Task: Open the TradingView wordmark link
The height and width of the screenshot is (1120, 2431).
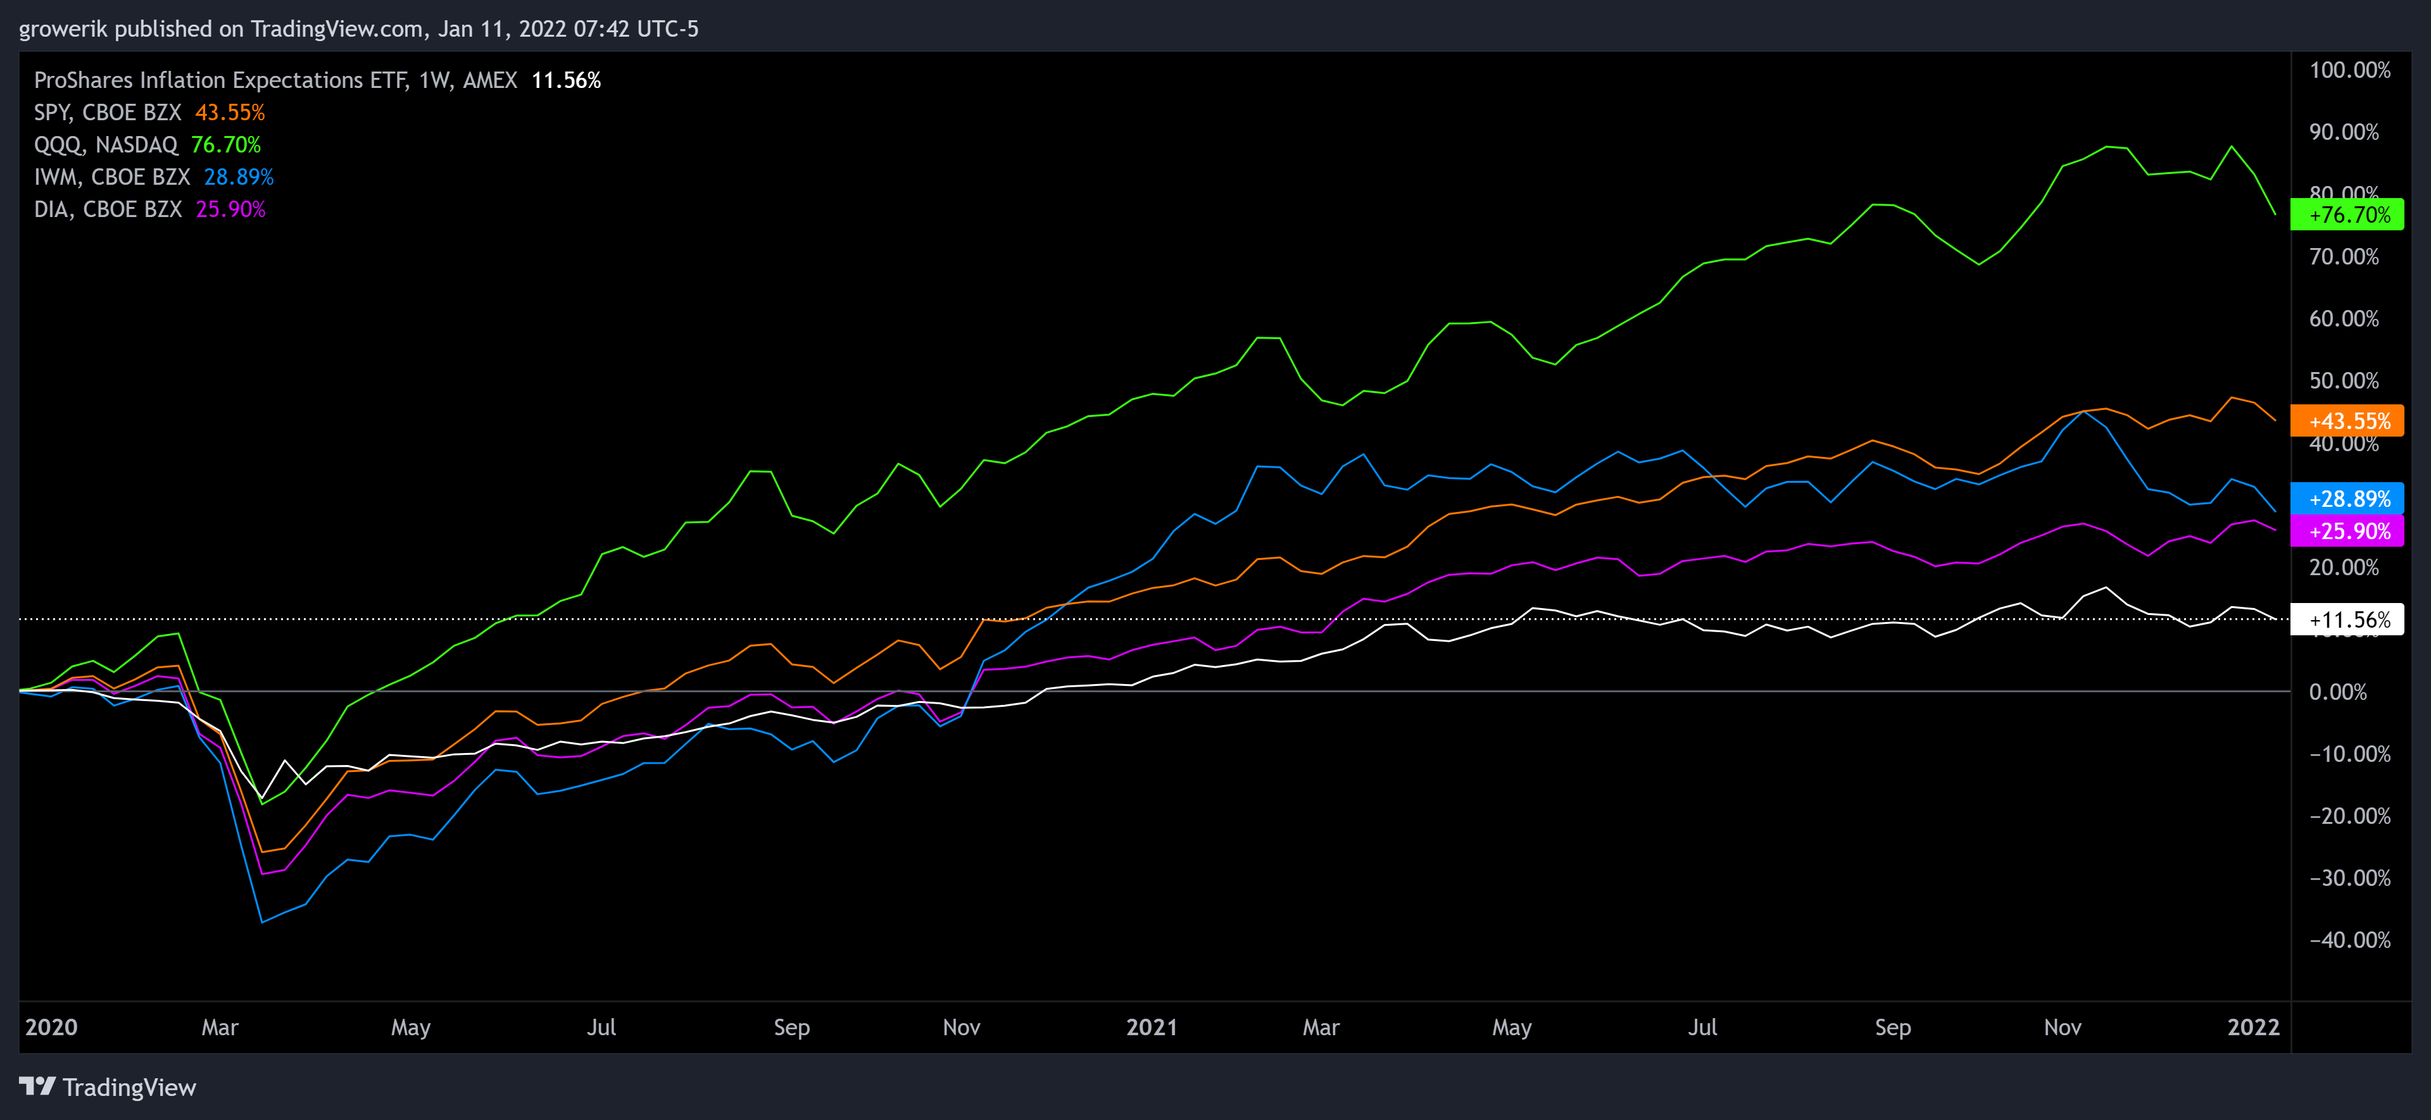Action: tap(129, 1087)
